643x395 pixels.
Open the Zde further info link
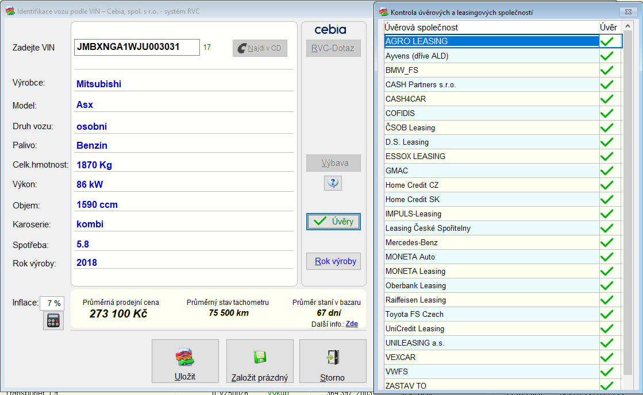(352, 324)
